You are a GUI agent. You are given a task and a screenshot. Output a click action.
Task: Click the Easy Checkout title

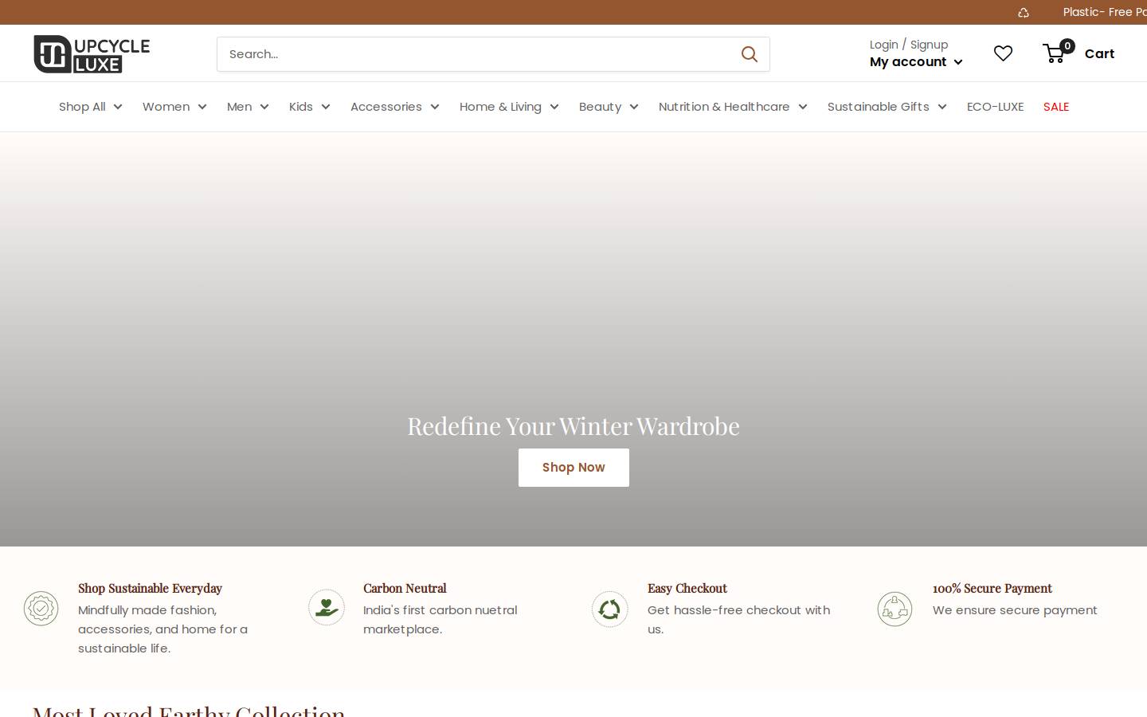click(x=687, y=588)
